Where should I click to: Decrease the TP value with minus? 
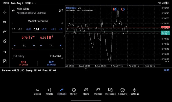[41, 46]
